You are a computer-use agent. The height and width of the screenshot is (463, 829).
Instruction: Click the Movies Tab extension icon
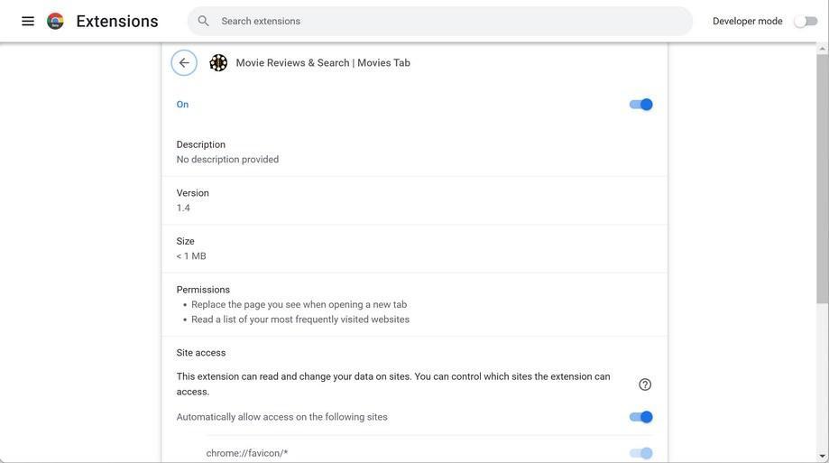point(218,63)
